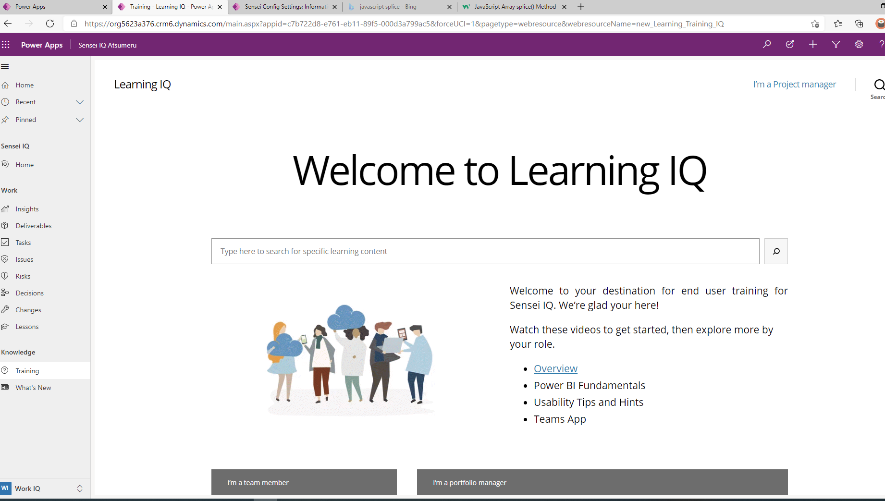The image size is (885, 501).
Task: Click the learning content search field
Action: tap(485, 251)
